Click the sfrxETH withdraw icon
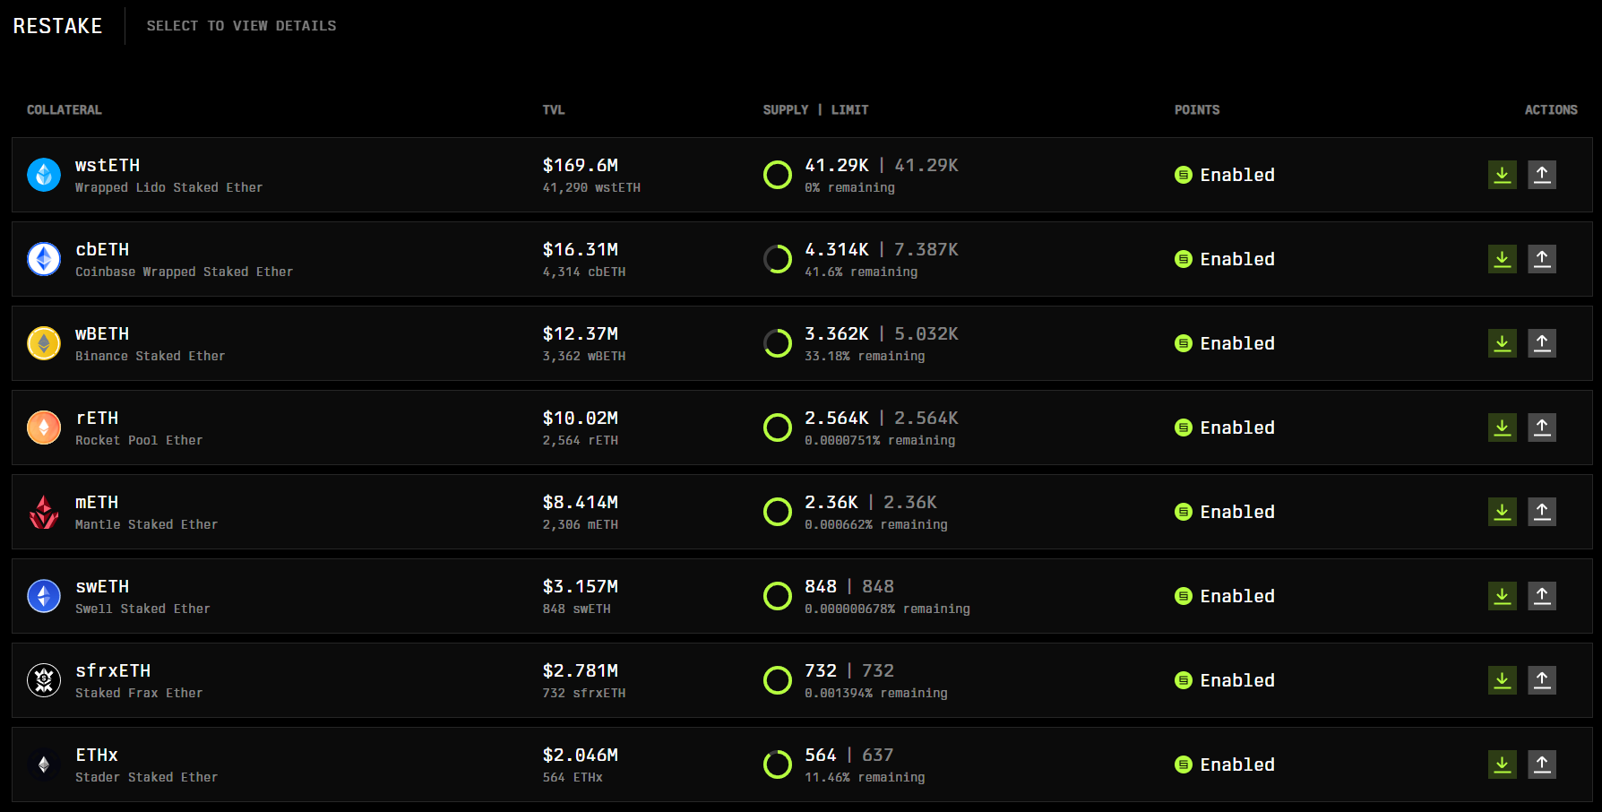Viewport: 1602px width, 812px height. (1541, 680)
